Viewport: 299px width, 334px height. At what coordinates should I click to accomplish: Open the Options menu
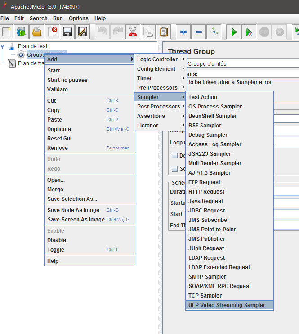pos(79,18)
